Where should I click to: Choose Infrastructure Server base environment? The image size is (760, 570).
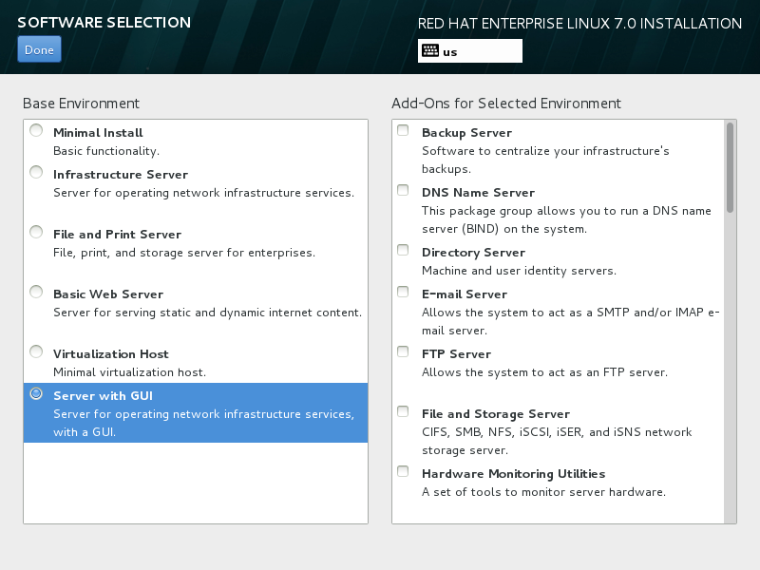tap(36, 173)
